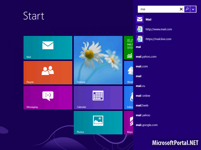
Task: Select the mail.ru suggestion
Action: point(140,86)
